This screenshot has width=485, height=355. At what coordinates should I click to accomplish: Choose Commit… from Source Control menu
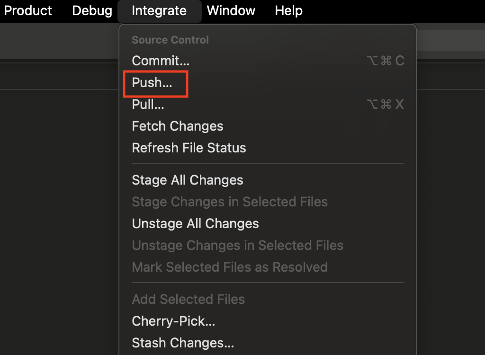[x=268, y=61]
